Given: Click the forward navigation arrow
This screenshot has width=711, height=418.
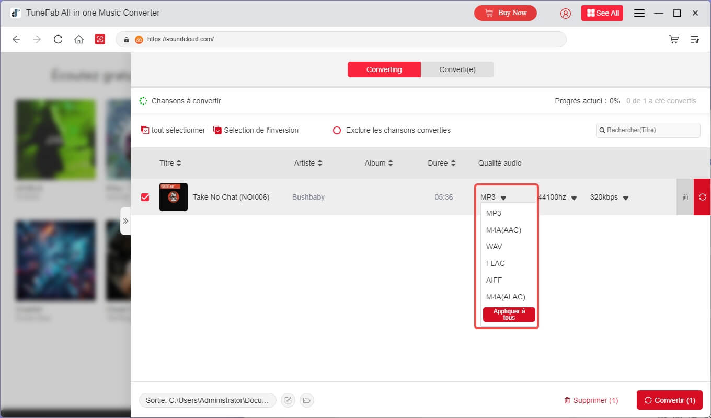Looking at the screenshot, I should tap(37, 39).
